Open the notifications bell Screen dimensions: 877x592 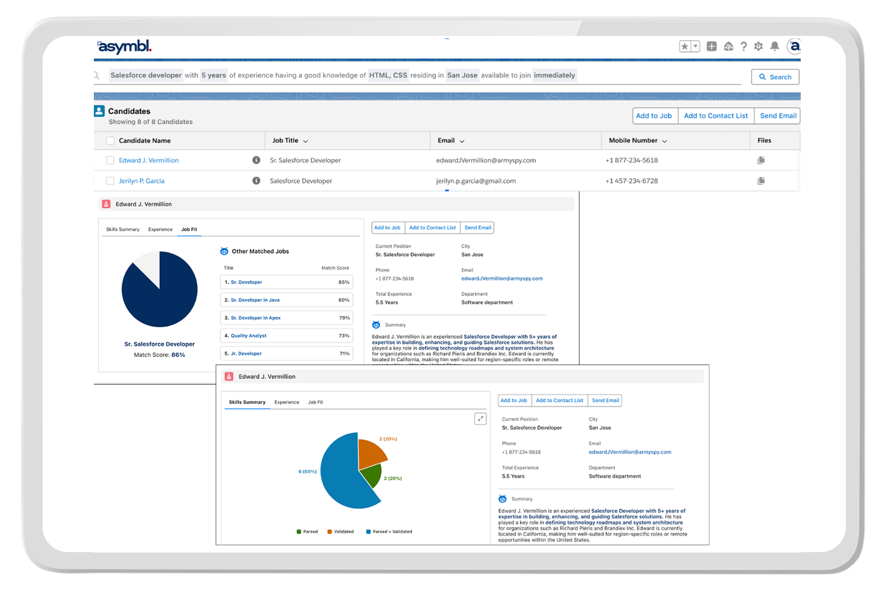click(775, 46)
